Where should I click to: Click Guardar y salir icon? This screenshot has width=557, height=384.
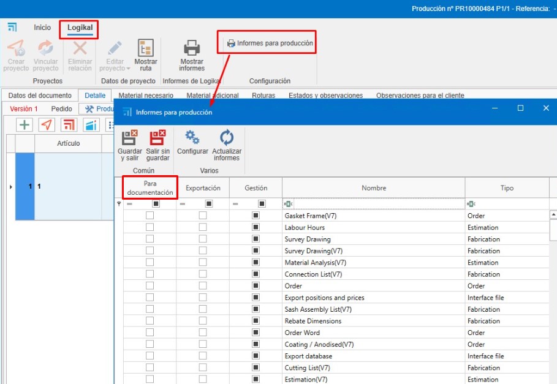point(130,137)
